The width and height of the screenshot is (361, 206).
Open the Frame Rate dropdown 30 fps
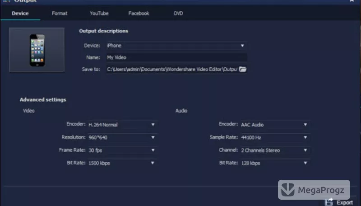pyautogui.click(x=122, y=150)
